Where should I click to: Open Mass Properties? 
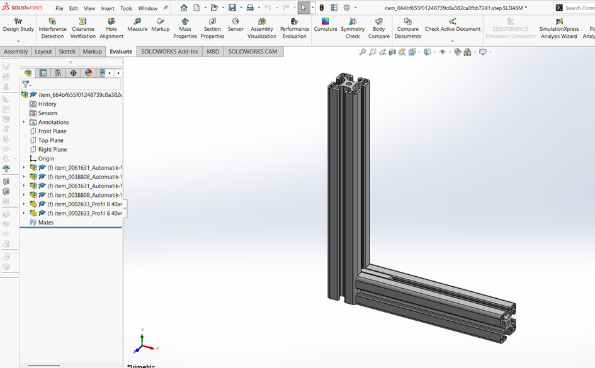[185, 28]
